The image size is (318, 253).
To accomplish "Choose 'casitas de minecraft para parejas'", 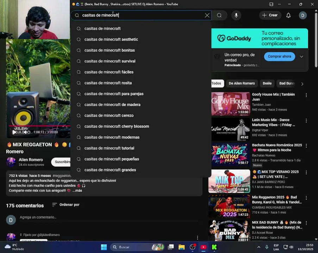I will [141, 94].
